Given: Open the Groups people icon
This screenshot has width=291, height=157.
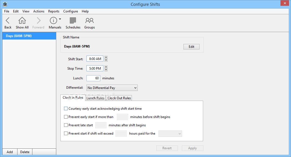Looking at the screenshot, I should (x=90, y=21).
